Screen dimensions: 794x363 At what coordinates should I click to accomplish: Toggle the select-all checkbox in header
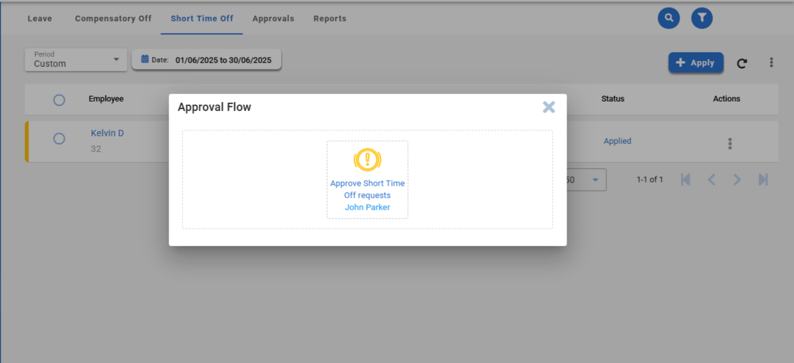pyautogui.click(x=59, y=100)
